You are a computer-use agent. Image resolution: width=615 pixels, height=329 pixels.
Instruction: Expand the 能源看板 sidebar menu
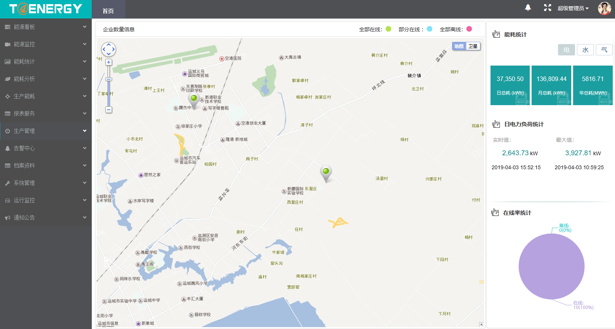(x=46, y=27)
